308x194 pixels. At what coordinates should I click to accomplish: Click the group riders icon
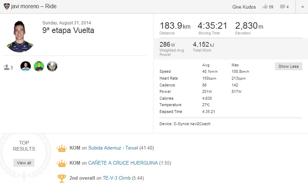coord(6,67)
